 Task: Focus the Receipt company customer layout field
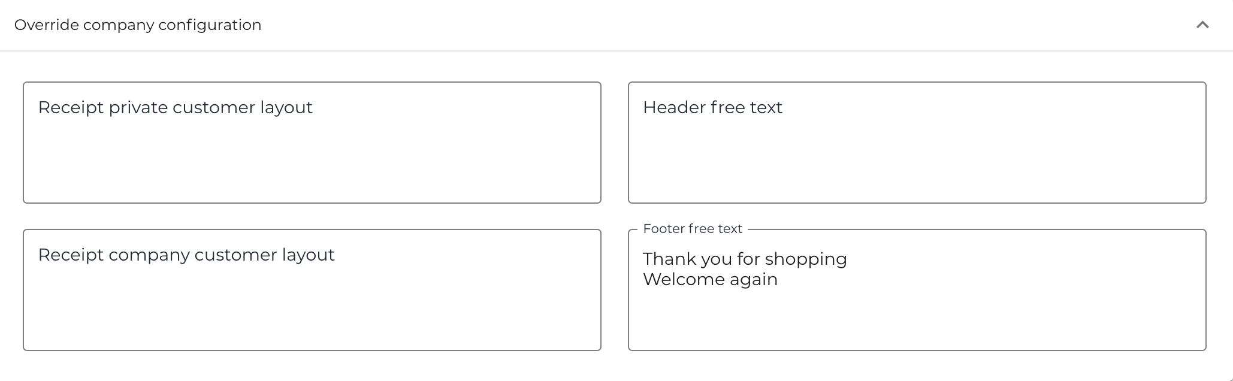pyautogui.click(x=312, y=290)
